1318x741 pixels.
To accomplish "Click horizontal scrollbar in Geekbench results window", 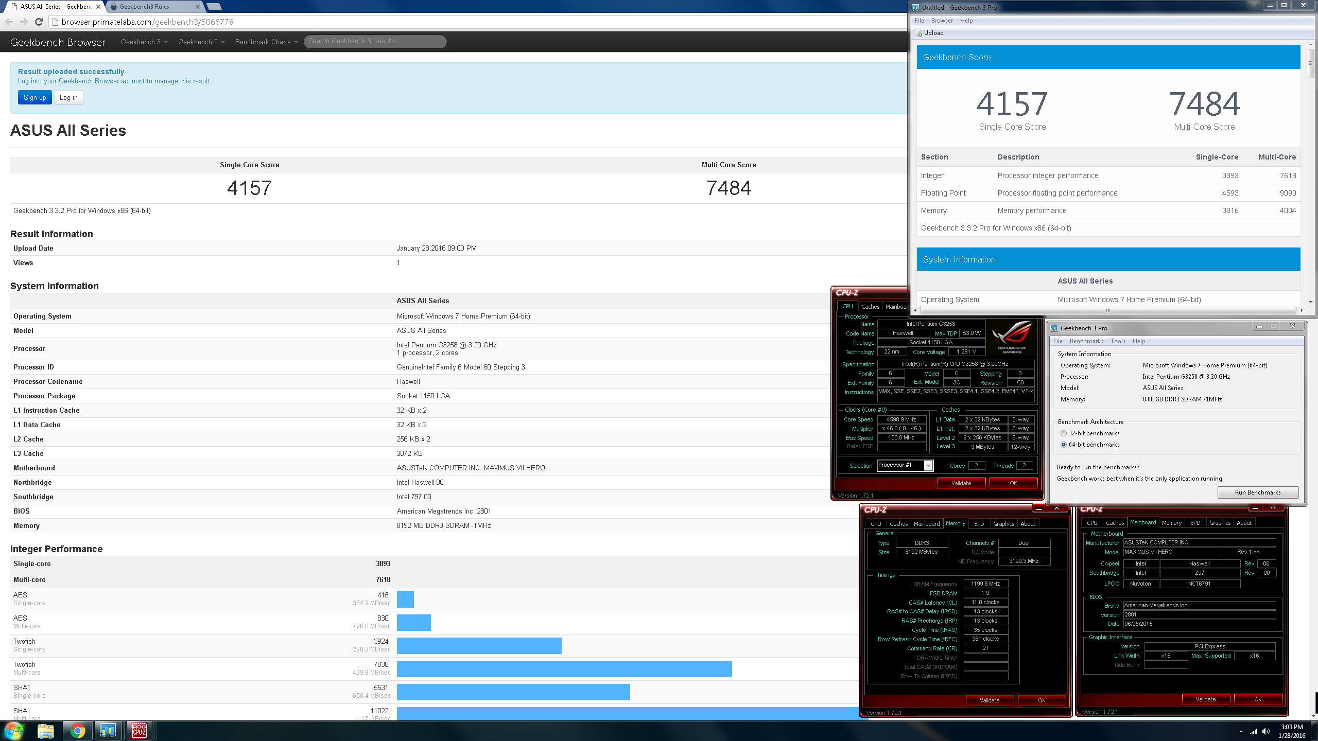I will [x=1108, y=310].
